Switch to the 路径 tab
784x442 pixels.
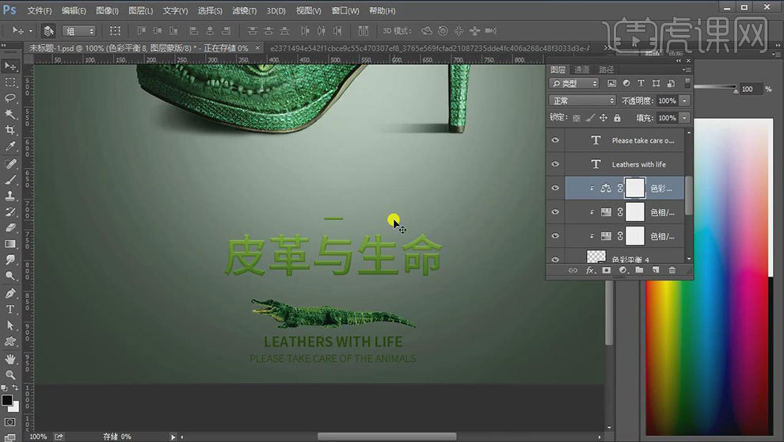(x=606, y=70)
